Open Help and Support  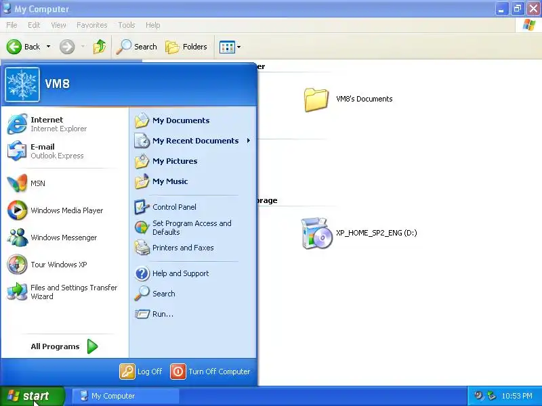193,273
